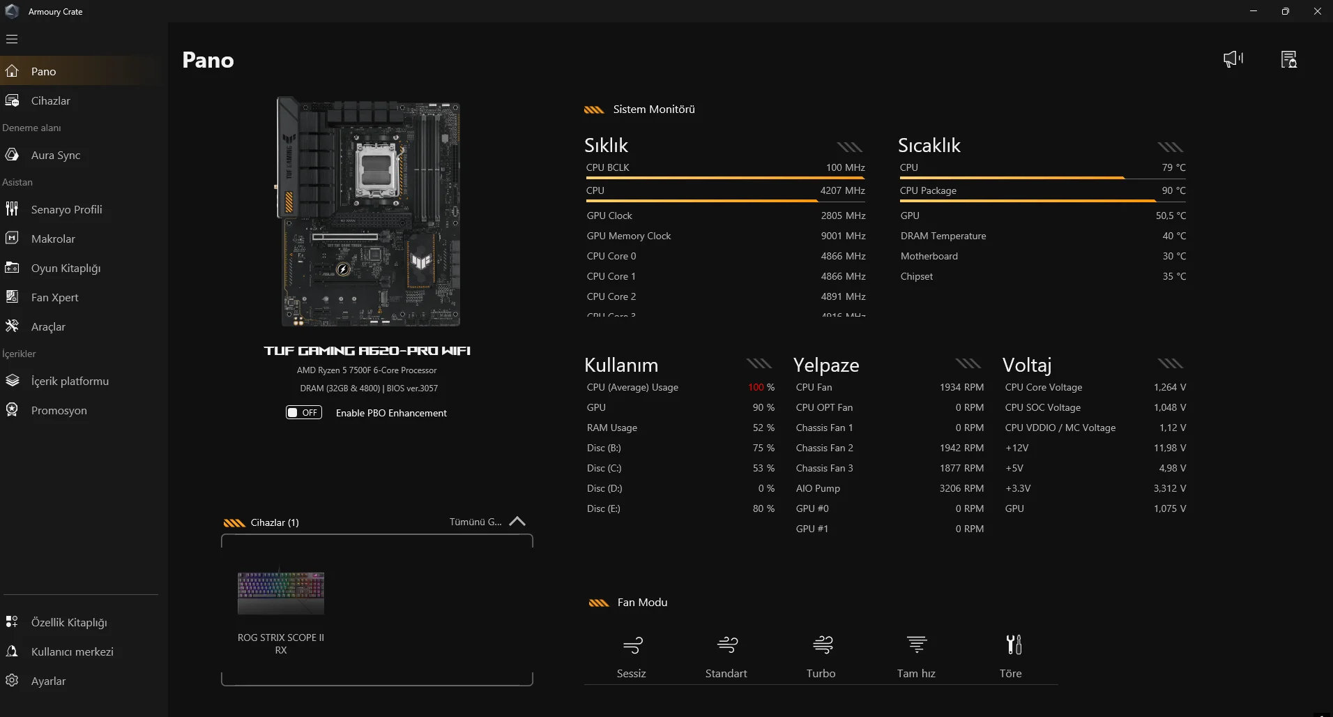Screen dimensions: 1333x717
Task: Click the Özellik Kitaplığı icon
Action: click(12, 621)
